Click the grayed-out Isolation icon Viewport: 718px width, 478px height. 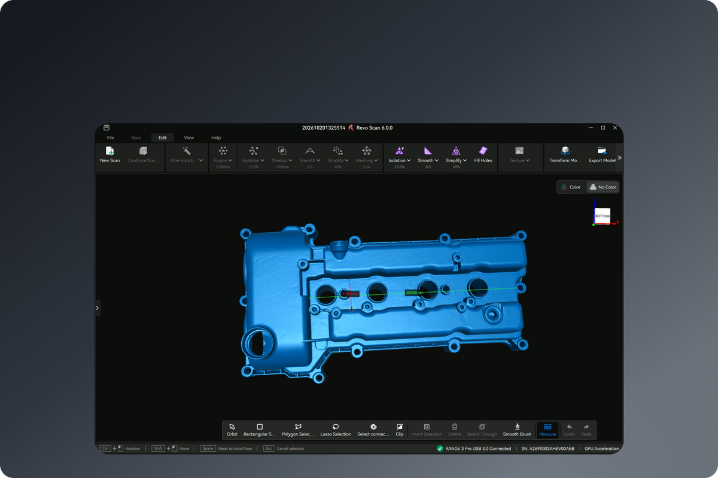[x=254, y=151]
